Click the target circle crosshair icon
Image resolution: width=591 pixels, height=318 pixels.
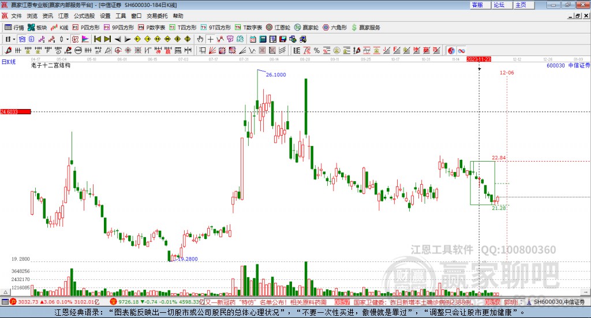(118, 50)
